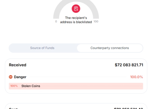Click the 100% Stolen Coins percentage label
Image resolution: width=151 pixels, height=109 pixels.
click(x=14, y=86)
